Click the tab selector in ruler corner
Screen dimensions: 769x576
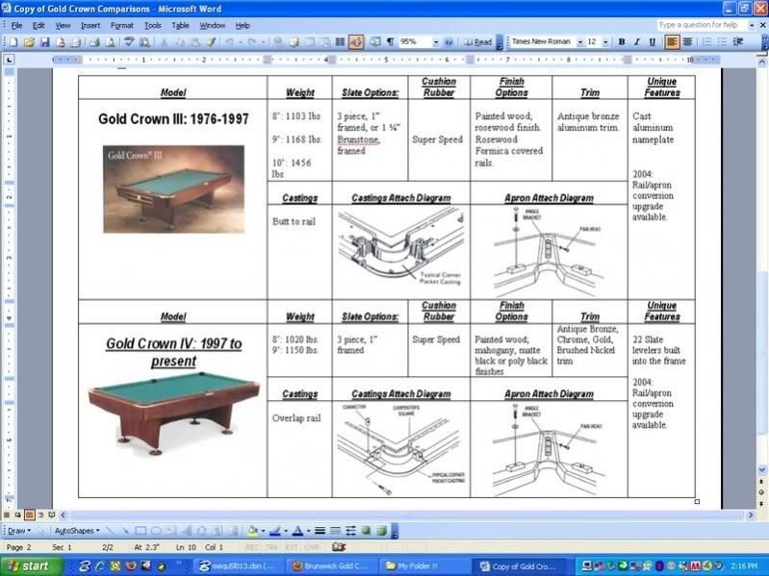[x=10, y=60]
